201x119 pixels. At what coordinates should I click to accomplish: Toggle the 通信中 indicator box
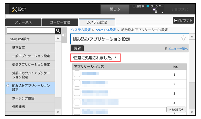134,6
